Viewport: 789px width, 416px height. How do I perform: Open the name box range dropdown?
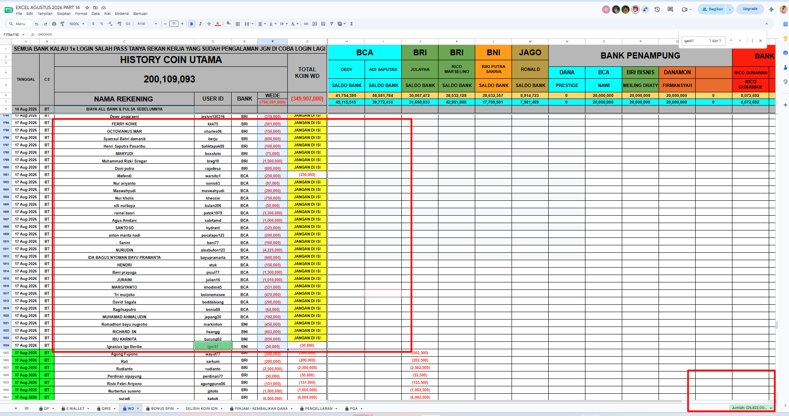24,35
